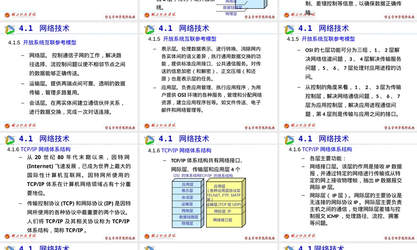Image resolution: width=417 pixels, height=250 pixels.
Task: Click the title logo on the 各层主要功能 slide
Action: [x=289, y=140]
